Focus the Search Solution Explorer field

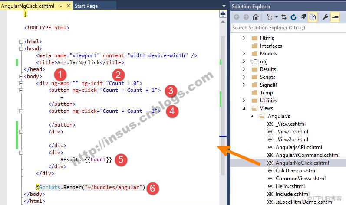point(288,28)
